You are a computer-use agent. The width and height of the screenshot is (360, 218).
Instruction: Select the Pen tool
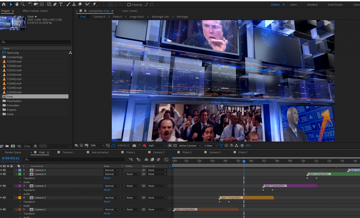pyautogui.click(x=55, y=4)
